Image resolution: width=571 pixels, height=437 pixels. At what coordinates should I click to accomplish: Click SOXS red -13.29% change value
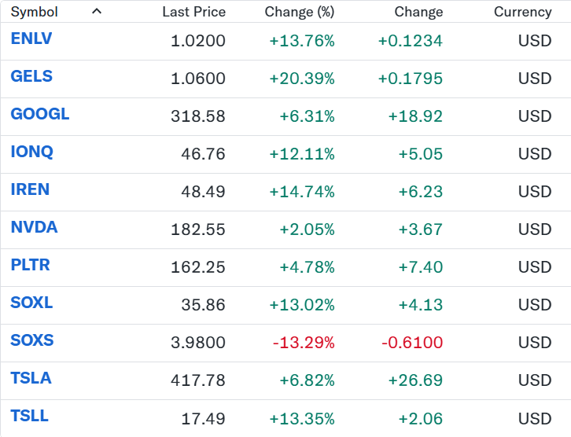tap(304, 343)
